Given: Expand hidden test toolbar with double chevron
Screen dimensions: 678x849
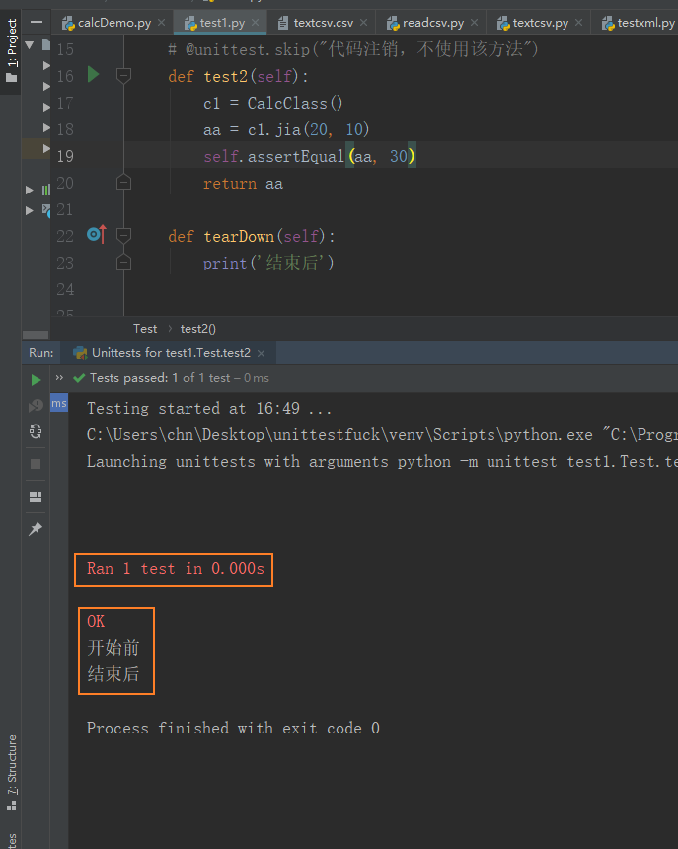Looking at the screenshot, I should pos(59,378).
